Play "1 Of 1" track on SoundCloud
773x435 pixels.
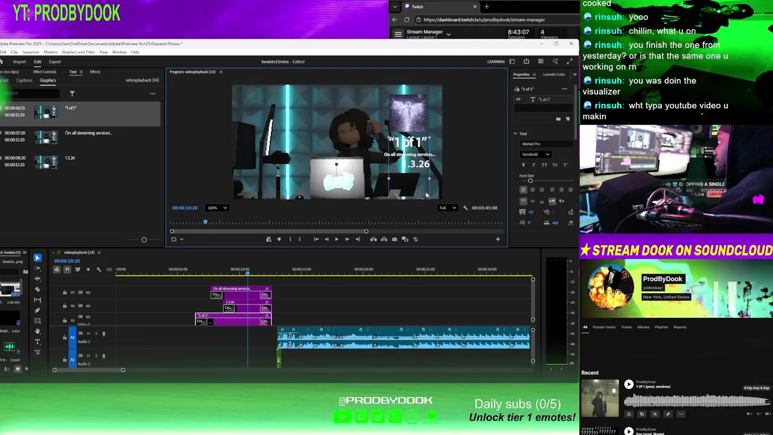point(629,384)
